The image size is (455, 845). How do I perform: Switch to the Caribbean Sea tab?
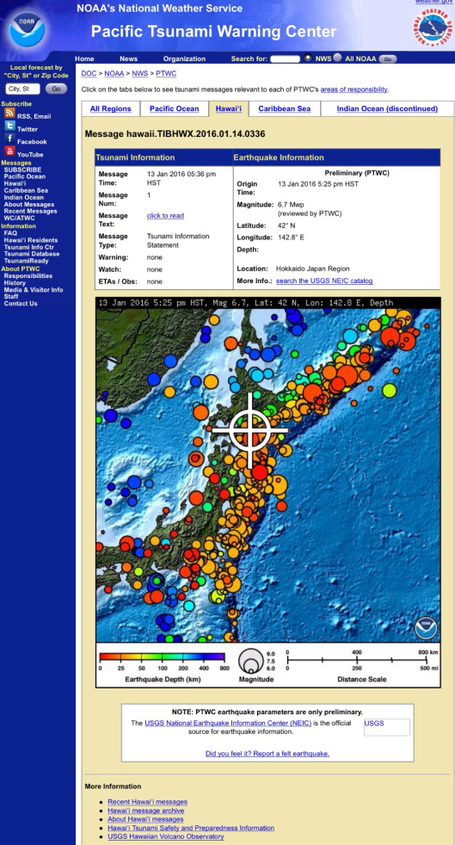(285, 108)
